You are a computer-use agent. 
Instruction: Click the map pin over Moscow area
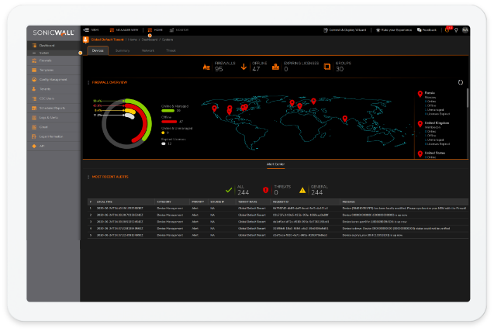coord(313,101)
